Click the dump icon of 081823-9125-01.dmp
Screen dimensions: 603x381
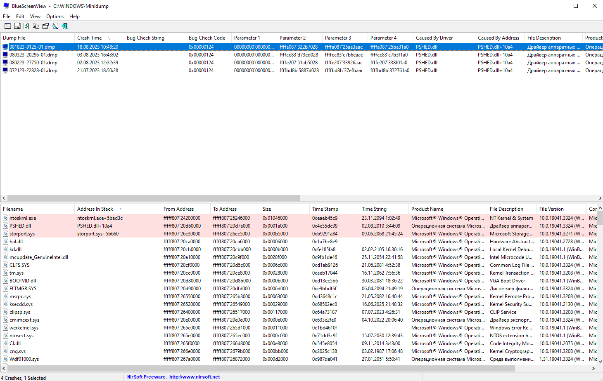[x=5, y=47]
